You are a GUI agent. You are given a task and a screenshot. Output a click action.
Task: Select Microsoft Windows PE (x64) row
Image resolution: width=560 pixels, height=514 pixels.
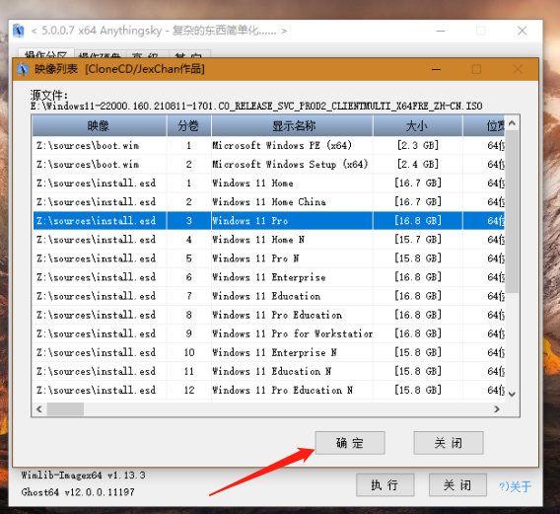(268, 145)
